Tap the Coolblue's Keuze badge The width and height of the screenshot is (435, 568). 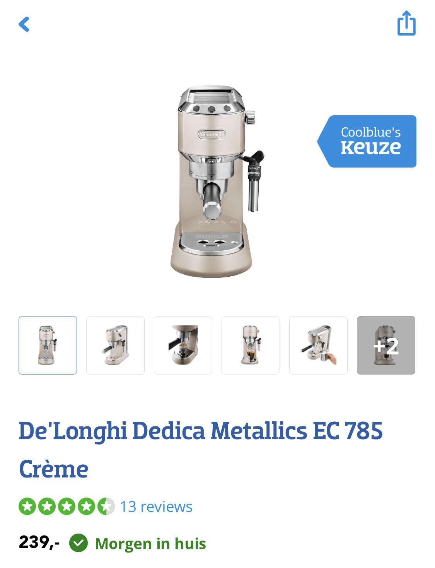click(x=367, y=141)
